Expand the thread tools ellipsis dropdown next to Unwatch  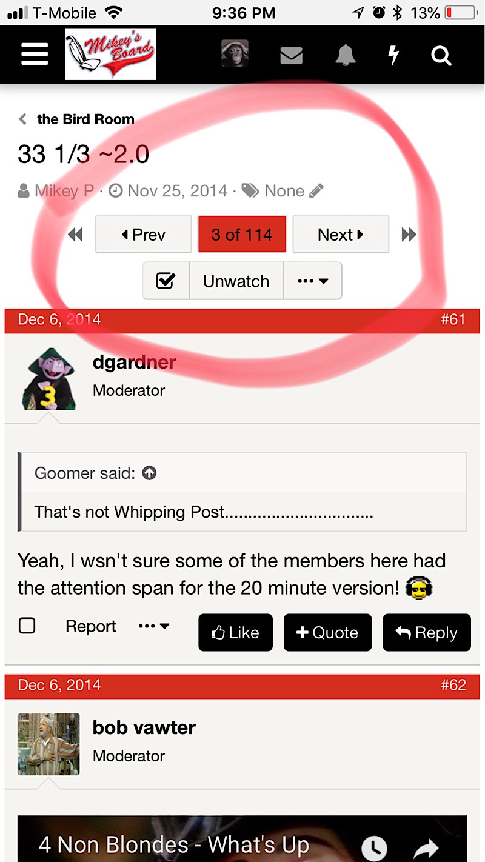point(313,281)
